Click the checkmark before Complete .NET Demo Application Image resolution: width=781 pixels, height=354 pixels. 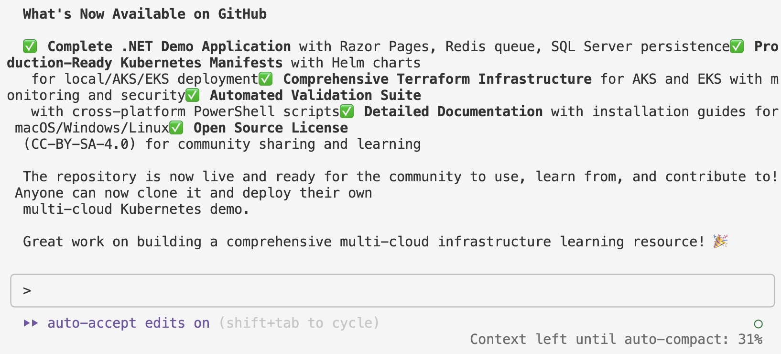pos(30,46)
